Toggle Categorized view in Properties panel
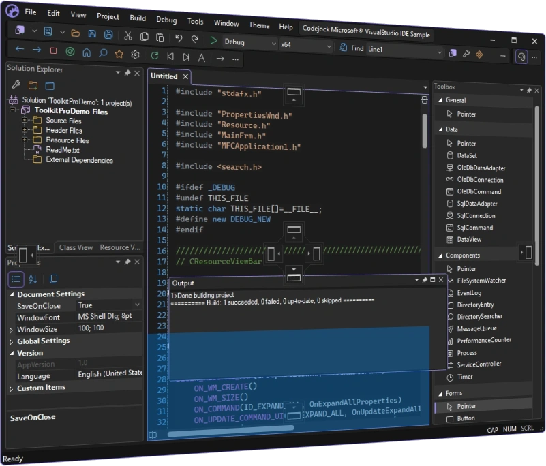The width and height of the screenshot is (546, 466). pos(16,279)
